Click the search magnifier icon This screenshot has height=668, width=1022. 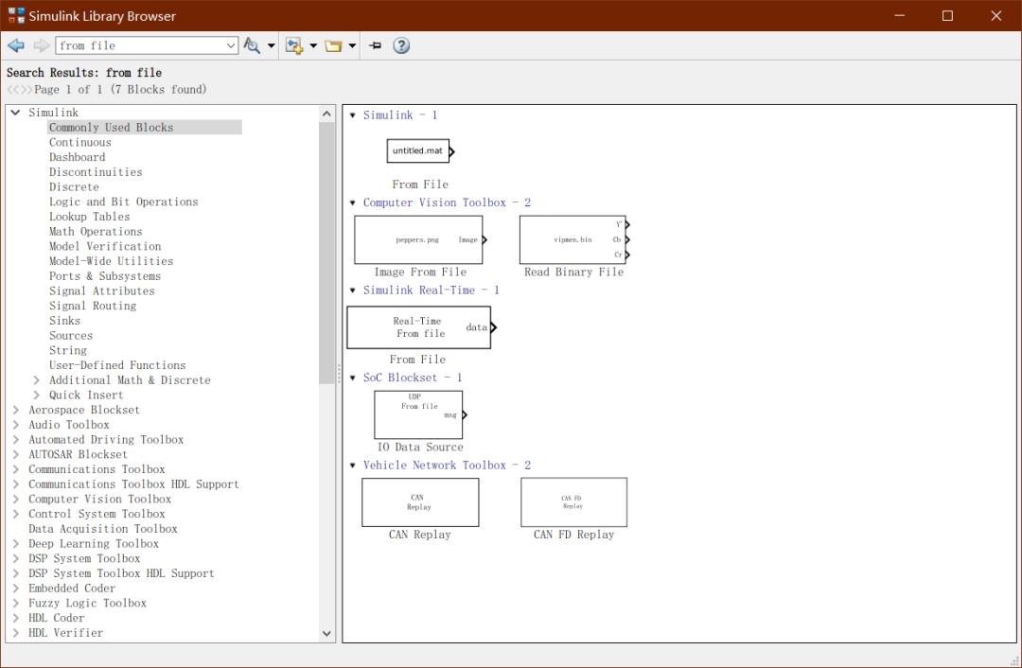click(x=252, y=44)
